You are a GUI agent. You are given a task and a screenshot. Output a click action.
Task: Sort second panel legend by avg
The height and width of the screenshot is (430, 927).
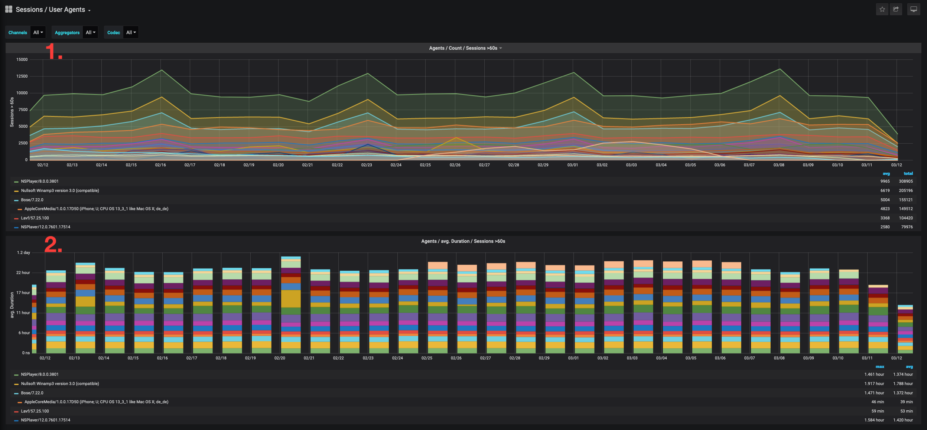pyautogui.click(x=909, y=367)
